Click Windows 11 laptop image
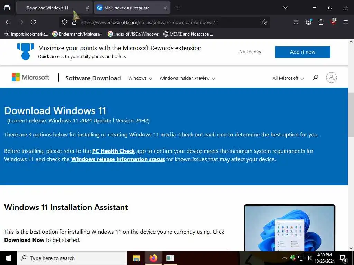 (x=290, y=227)
